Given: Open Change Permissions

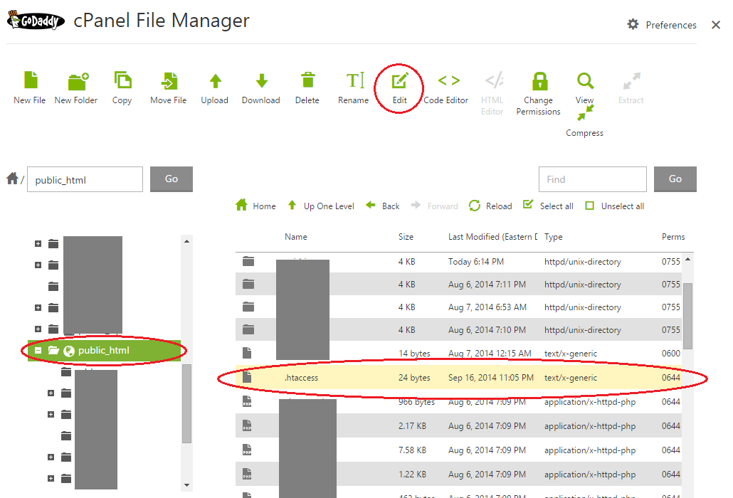Looking at the screenshot, I should click(538, 89).
